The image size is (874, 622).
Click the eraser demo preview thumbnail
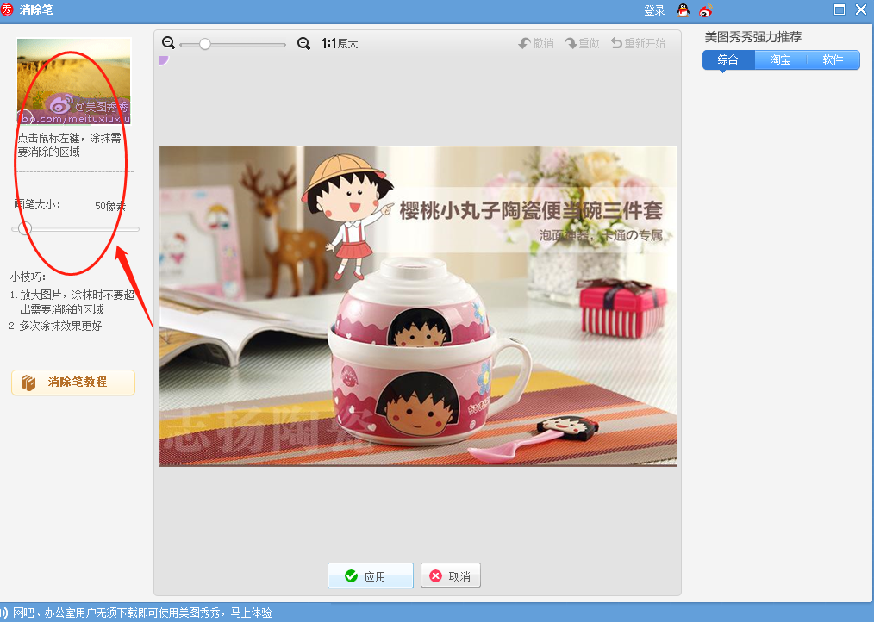[x=73, y=81]
